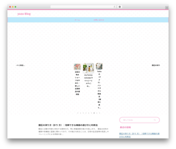176x149 pixels.
Task: Minimize the browser with the yellow button
Action: (x=13, y=7)
